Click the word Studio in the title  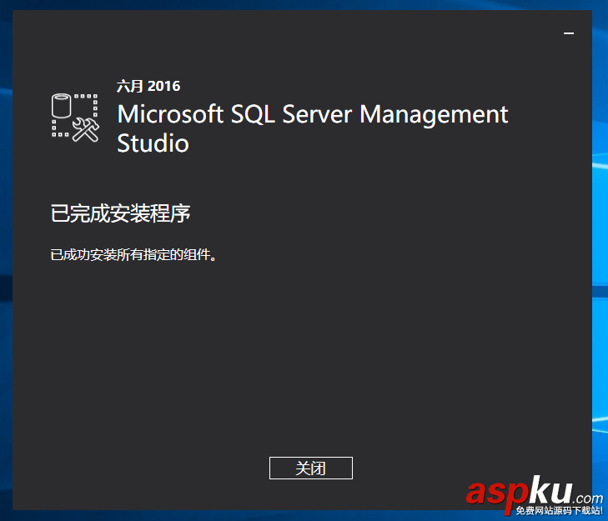tap(153, 143)
